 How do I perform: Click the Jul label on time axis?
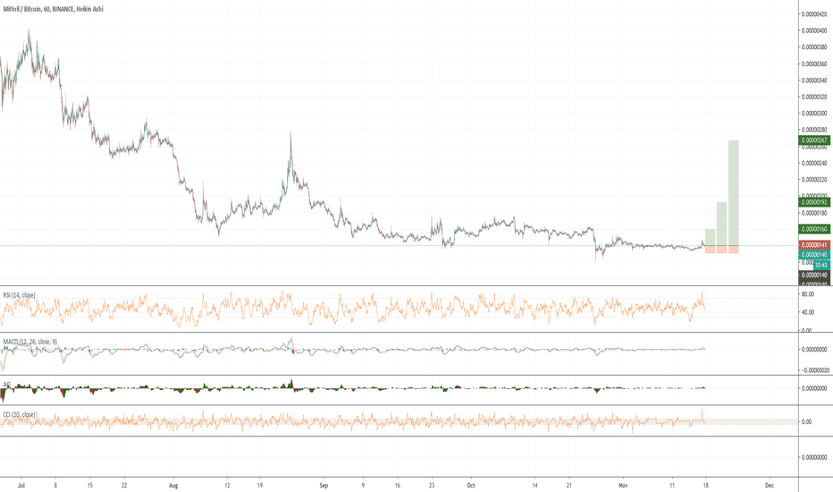[21, 486]
